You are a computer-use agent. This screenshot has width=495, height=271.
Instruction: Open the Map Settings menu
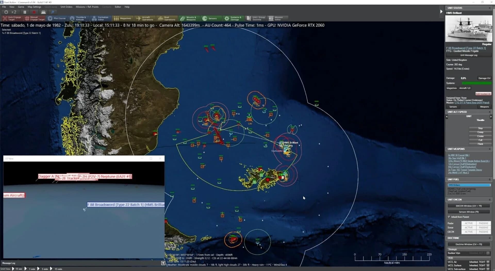34,7
